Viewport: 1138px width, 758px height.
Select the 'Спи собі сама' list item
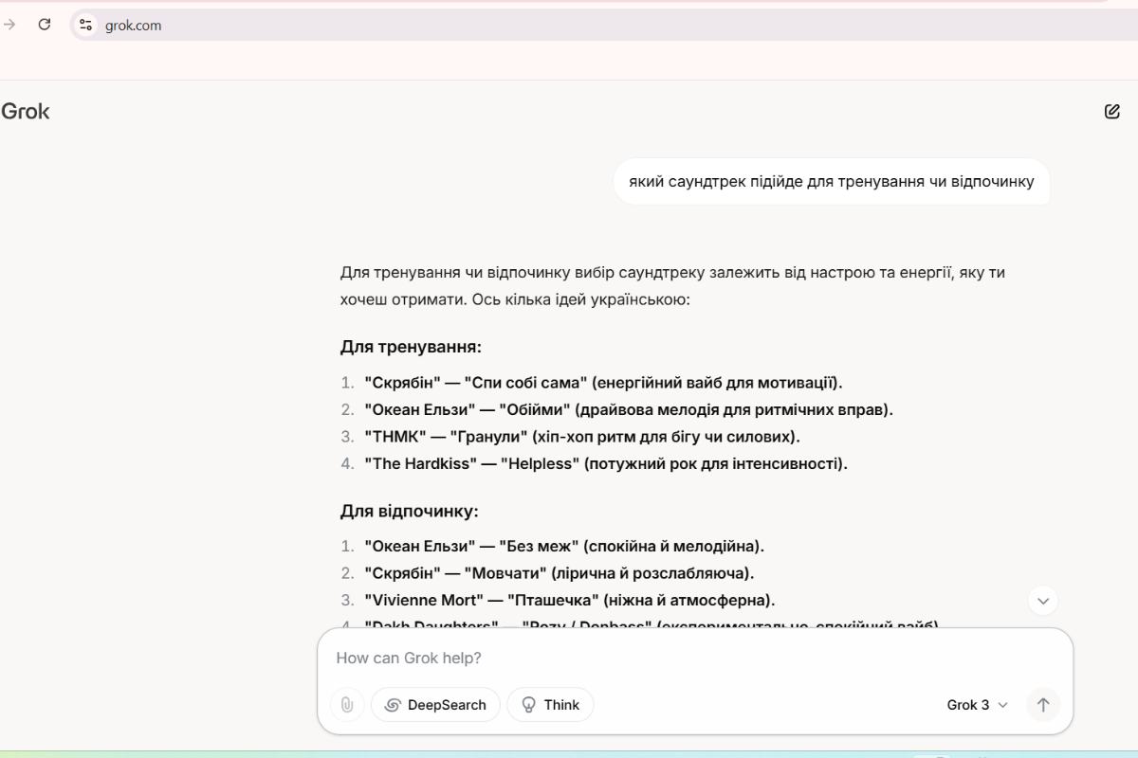(603, 383)
